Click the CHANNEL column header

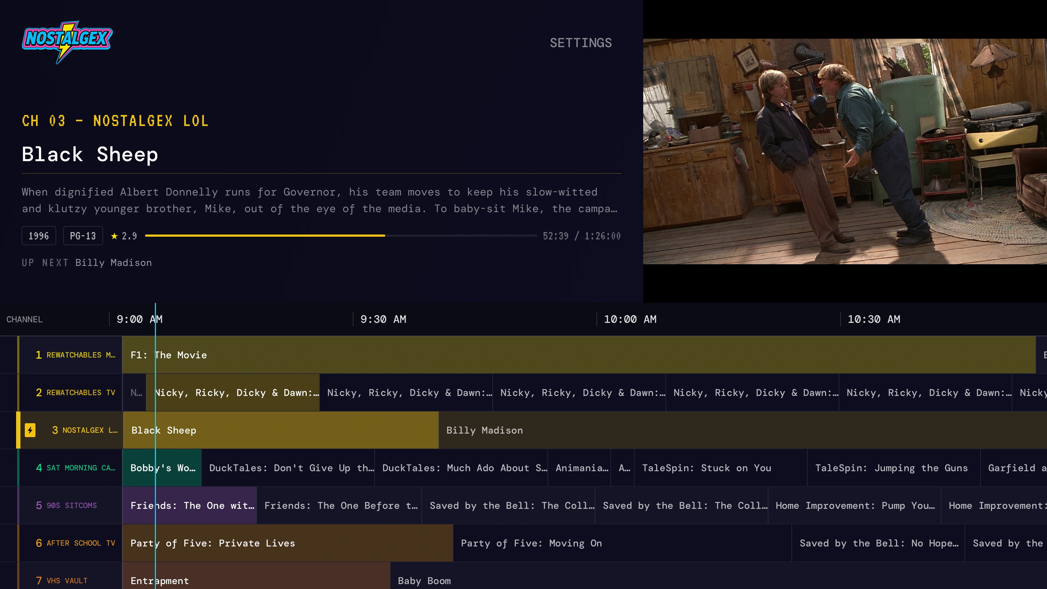(24, 320)
